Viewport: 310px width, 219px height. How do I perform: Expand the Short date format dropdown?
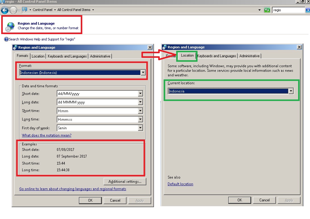pyautogui.click(x=140, y=94)
